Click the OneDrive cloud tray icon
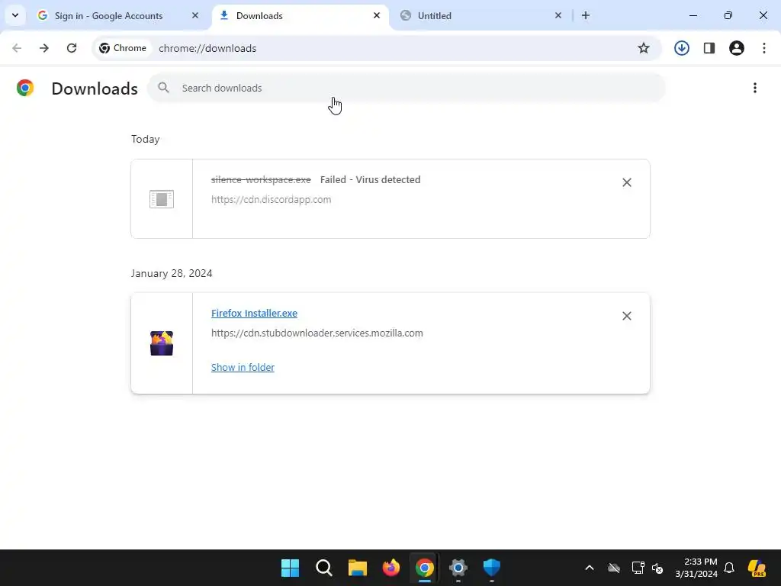Viewport: 781px width, 586px height. coord(614,568)
